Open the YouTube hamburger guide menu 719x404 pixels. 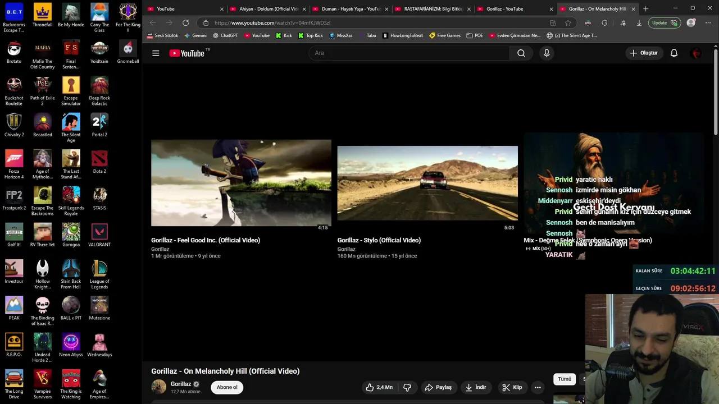click(x=156, y=53)
